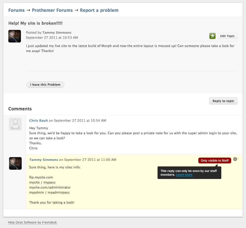Open Report a problem breadcrumb link
The width and height of the screenshot is (246, 228).
(x=99, y=10)
